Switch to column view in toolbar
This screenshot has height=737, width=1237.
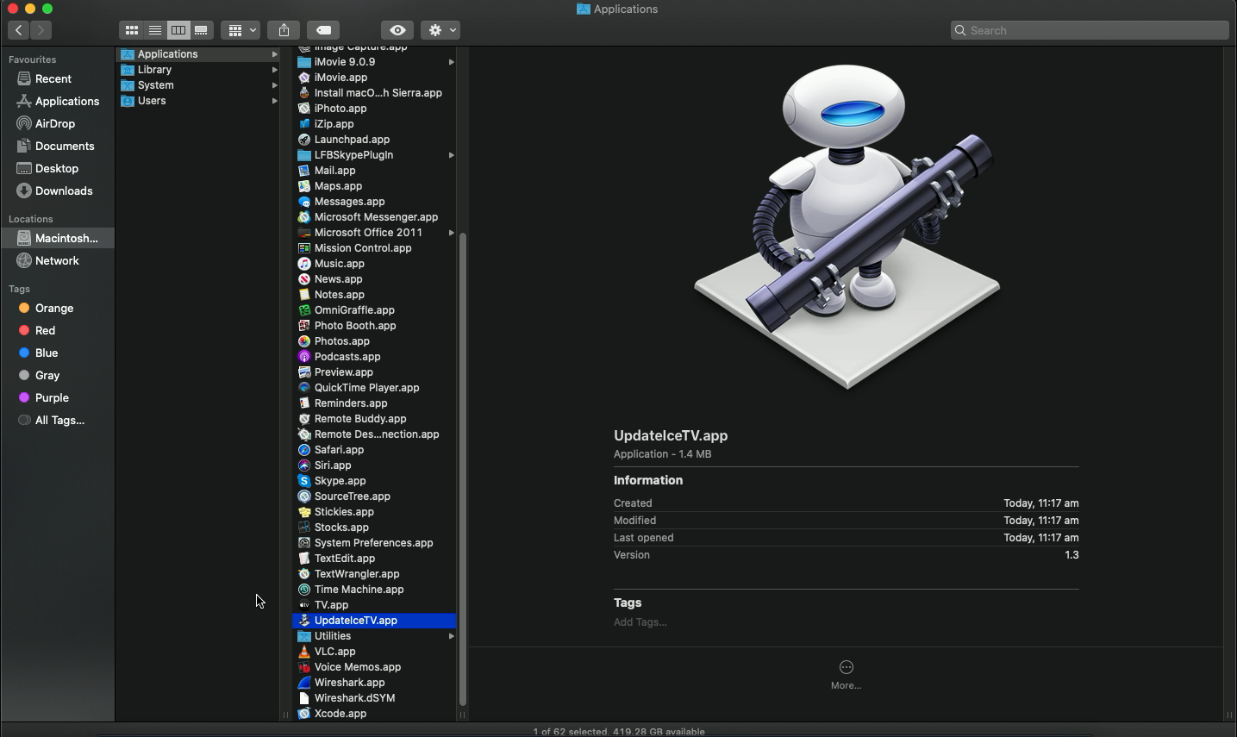point(178,30)
